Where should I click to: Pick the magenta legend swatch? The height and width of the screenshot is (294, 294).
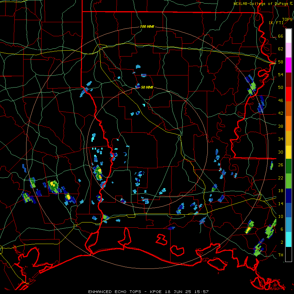pyautogui.click(x=288, y=65)
